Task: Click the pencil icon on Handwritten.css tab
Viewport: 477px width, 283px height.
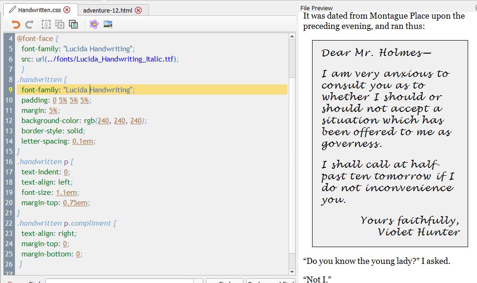Action: (x=13, y=10)
